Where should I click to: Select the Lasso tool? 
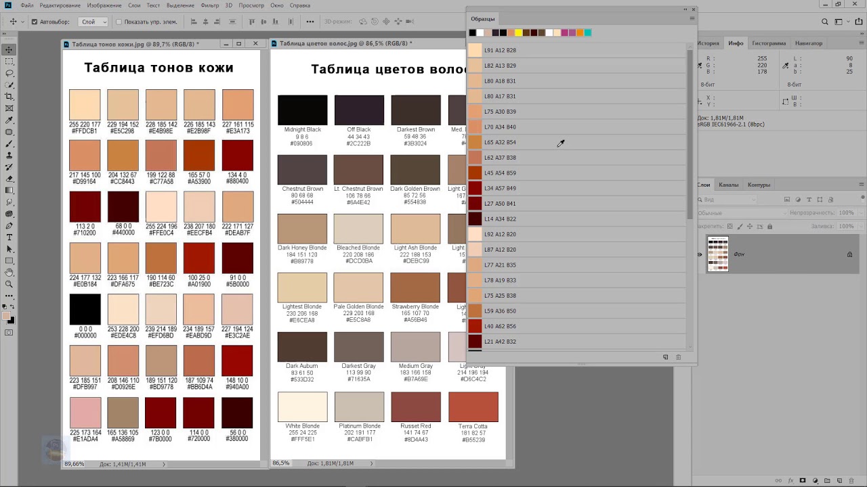(9, 73)
